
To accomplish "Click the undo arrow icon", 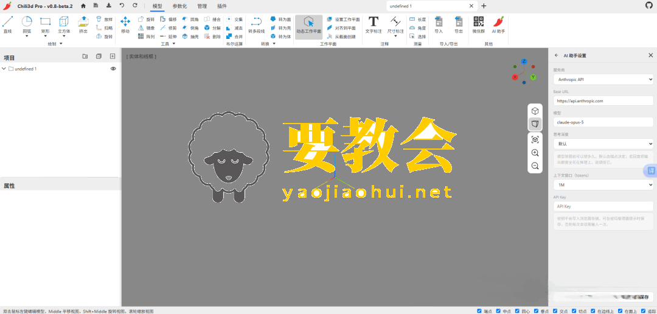I will click(x=122, y=5).
